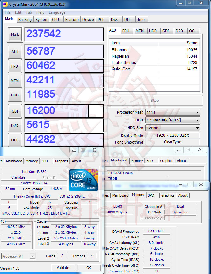The height and width of the screenshot is (274, 211).
Task: Click the Item column header
Action: [134, 43]
